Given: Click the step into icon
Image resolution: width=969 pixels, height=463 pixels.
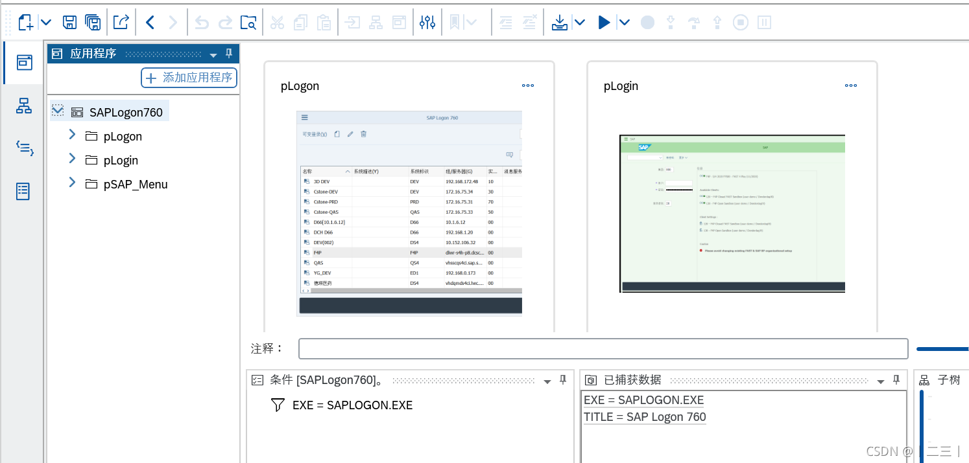Looking at the screenshot, I should coord(671,23).
